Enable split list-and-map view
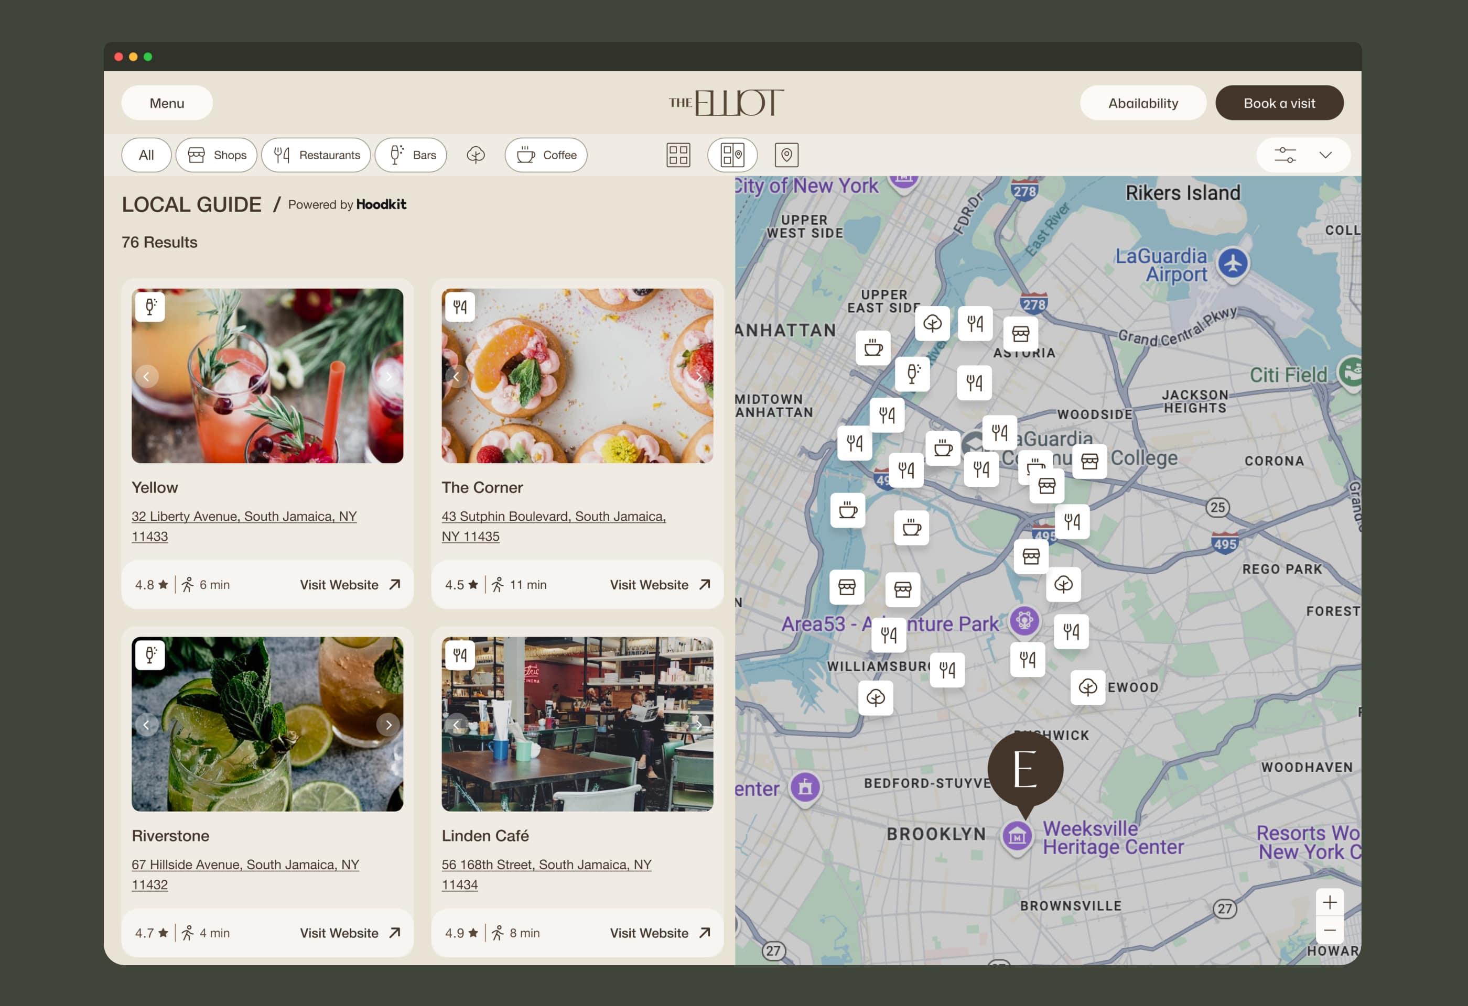Screen dimensions: 1468x1006 click(731, 155)
